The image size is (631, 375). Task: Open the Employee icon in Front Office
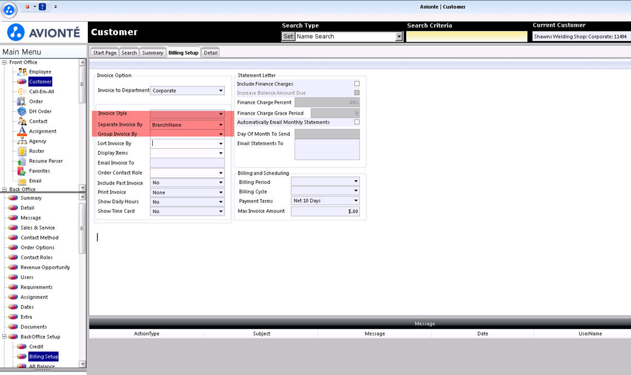click(22, 72)
